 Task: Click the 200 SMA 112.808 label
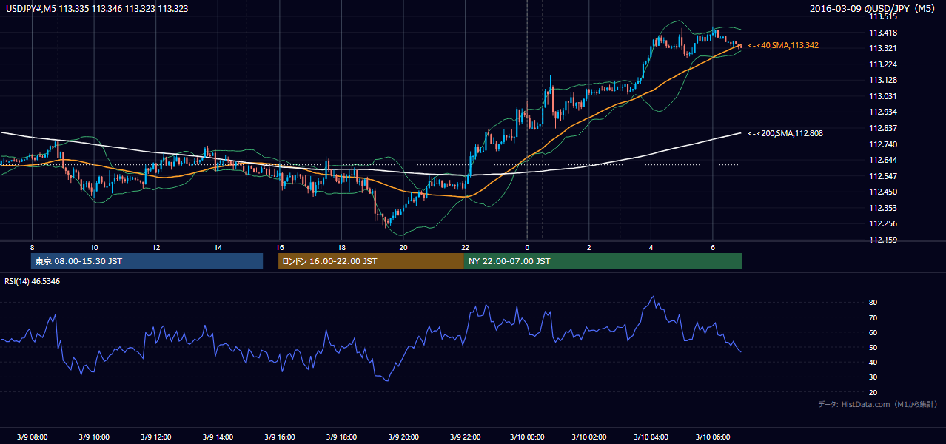(x=785, y=134)
